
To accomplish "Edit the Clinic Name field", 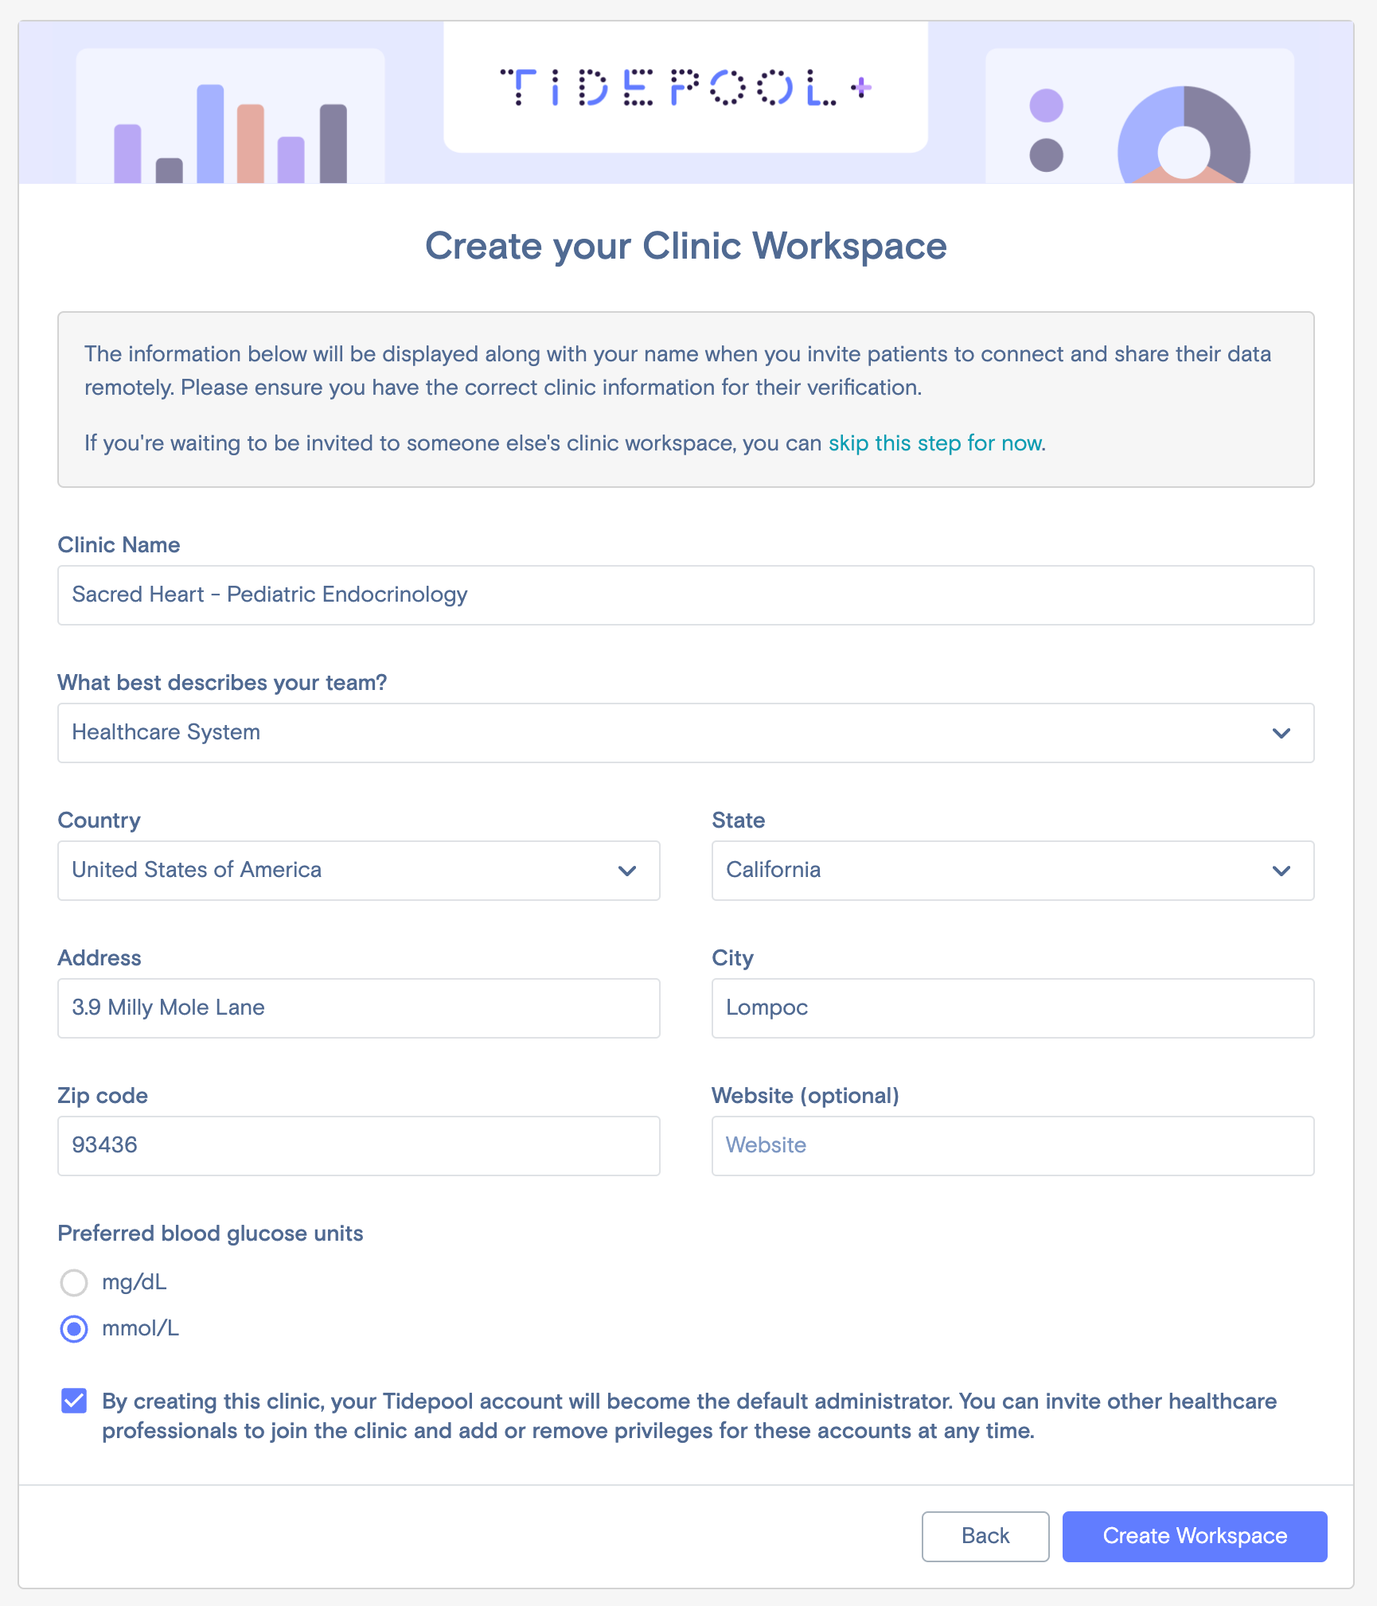I will [685, 595].
